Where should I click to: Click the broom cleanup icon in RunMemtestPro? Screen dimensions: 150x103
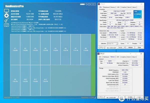point(6,20)
